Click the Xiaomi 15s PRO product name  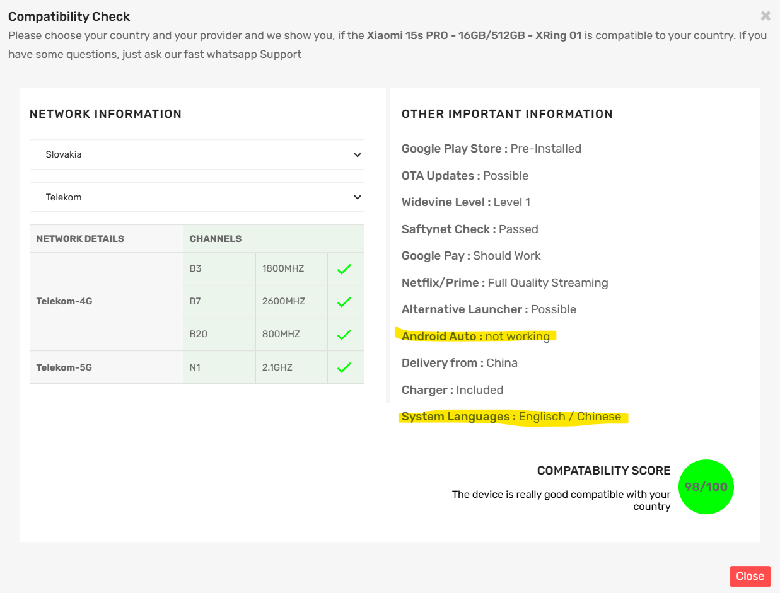474,35
